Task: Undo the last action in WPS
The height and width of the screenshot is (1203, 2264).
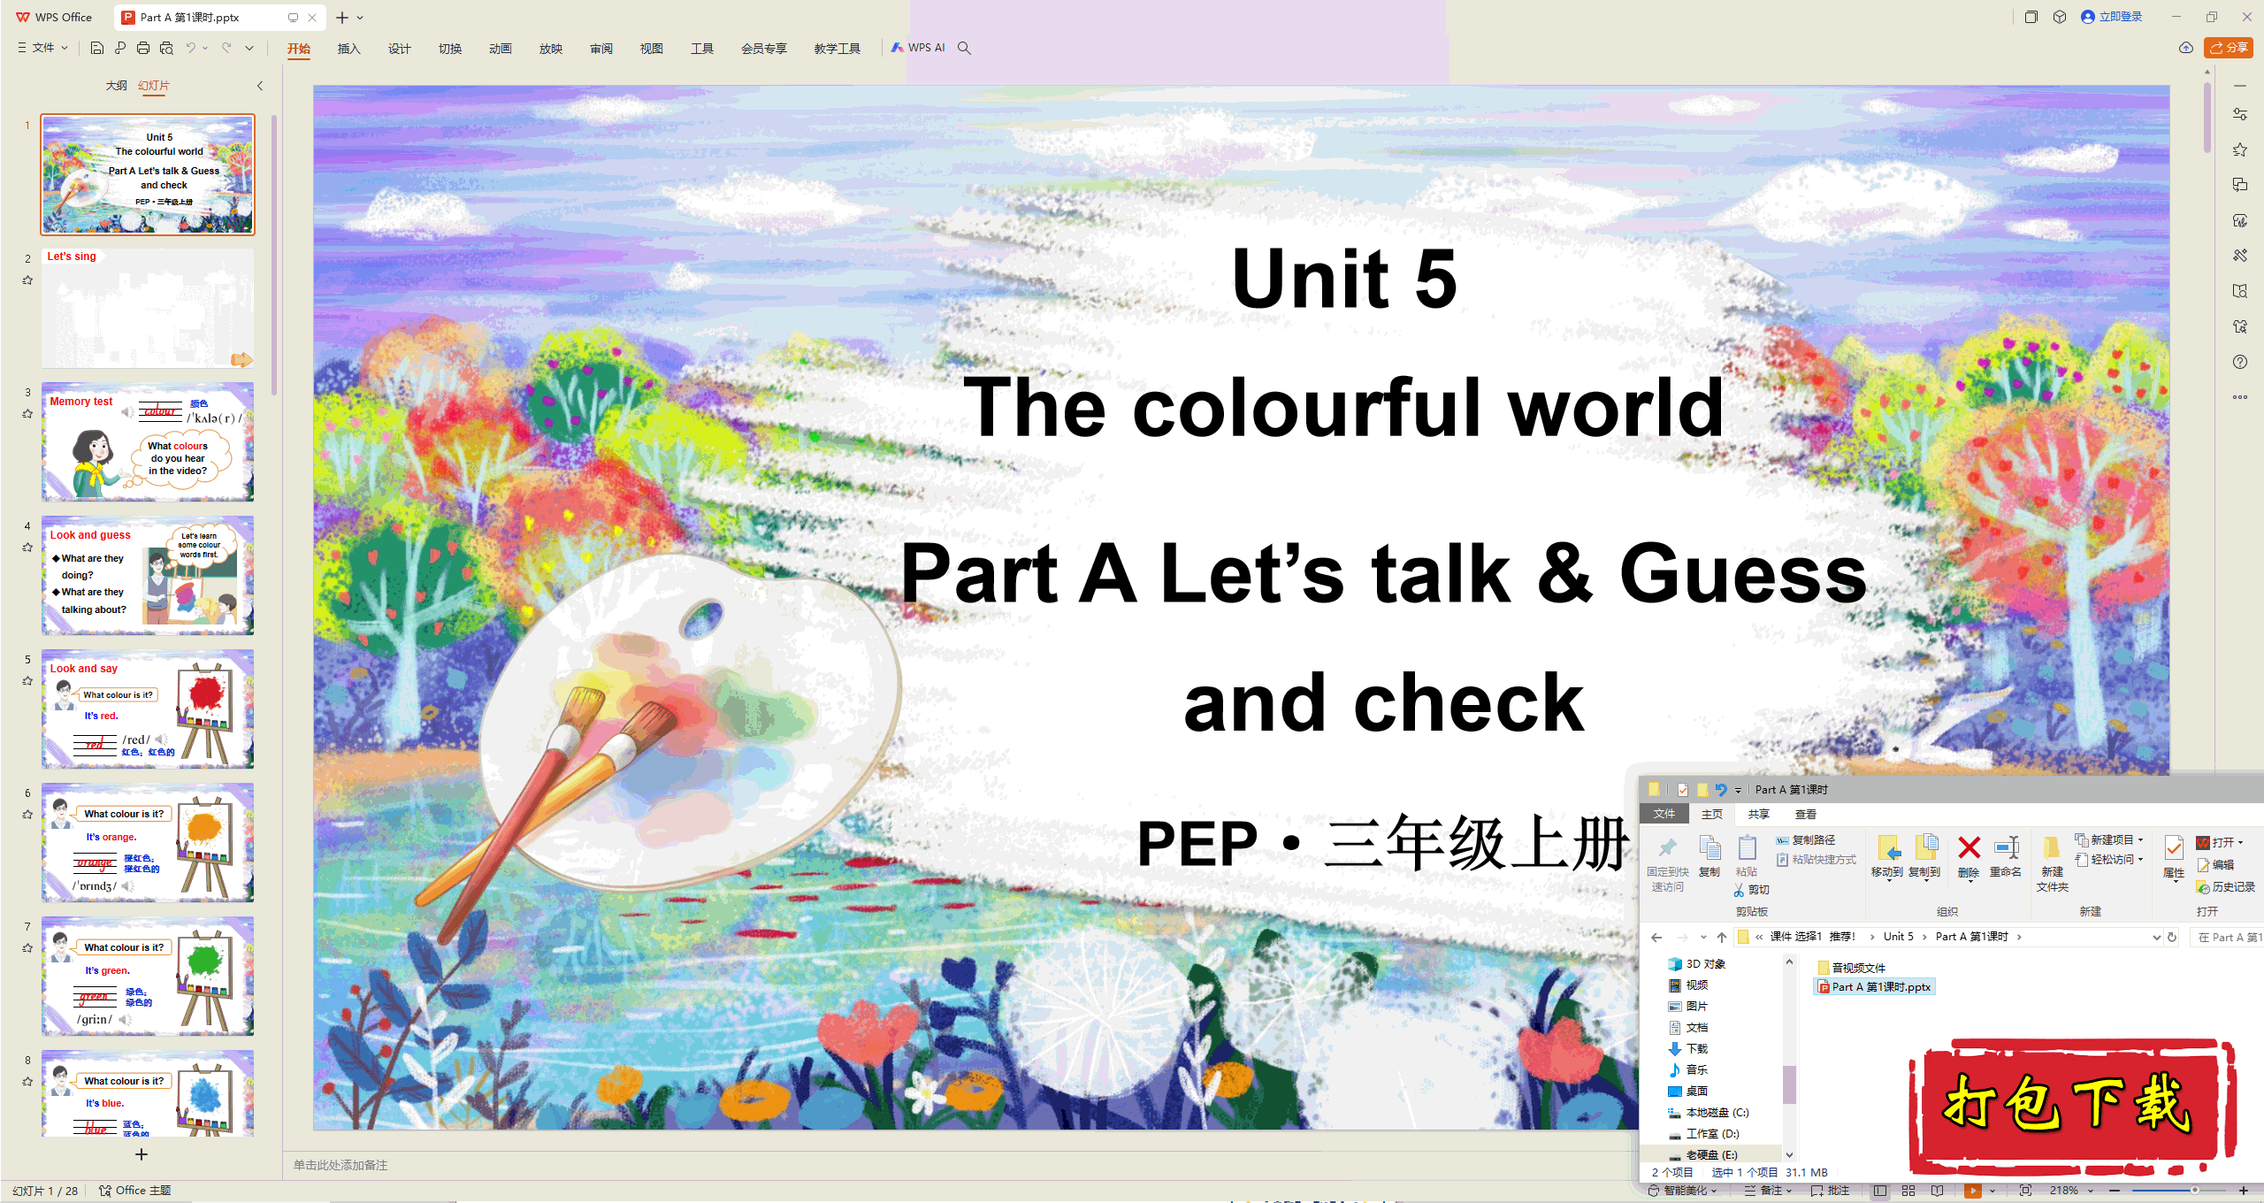Action: (190, 48)
